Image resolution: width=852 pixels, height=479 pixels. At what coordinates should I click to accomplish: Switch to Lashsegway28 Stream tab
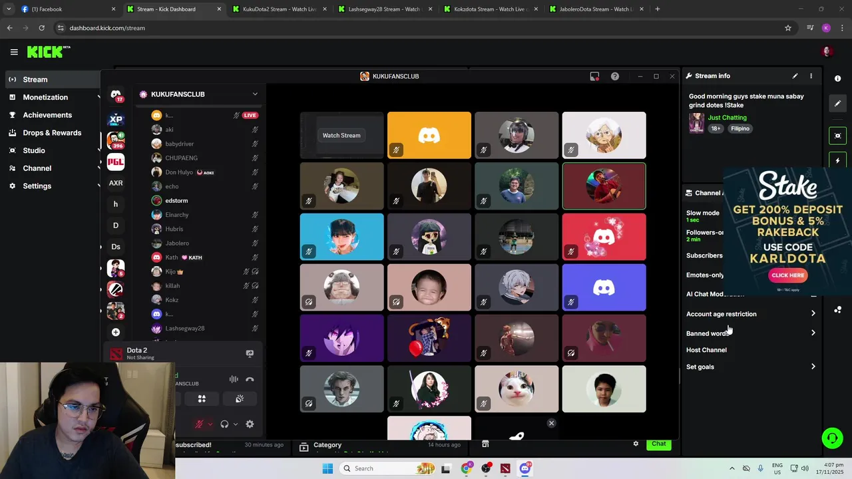tap(385, 9)
